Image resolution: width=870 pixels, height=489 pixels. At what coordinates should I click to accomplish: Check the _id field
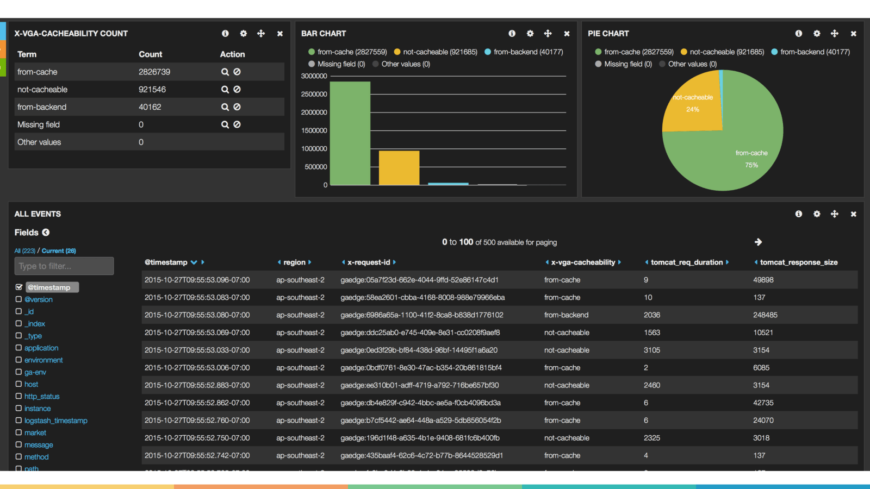coord(18,311)
